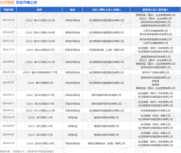The width and height of the screenshot is (181, 153).
Task: Click plaintiff 元旭包装设备（上海）有限公司
Action: [106, 50]
